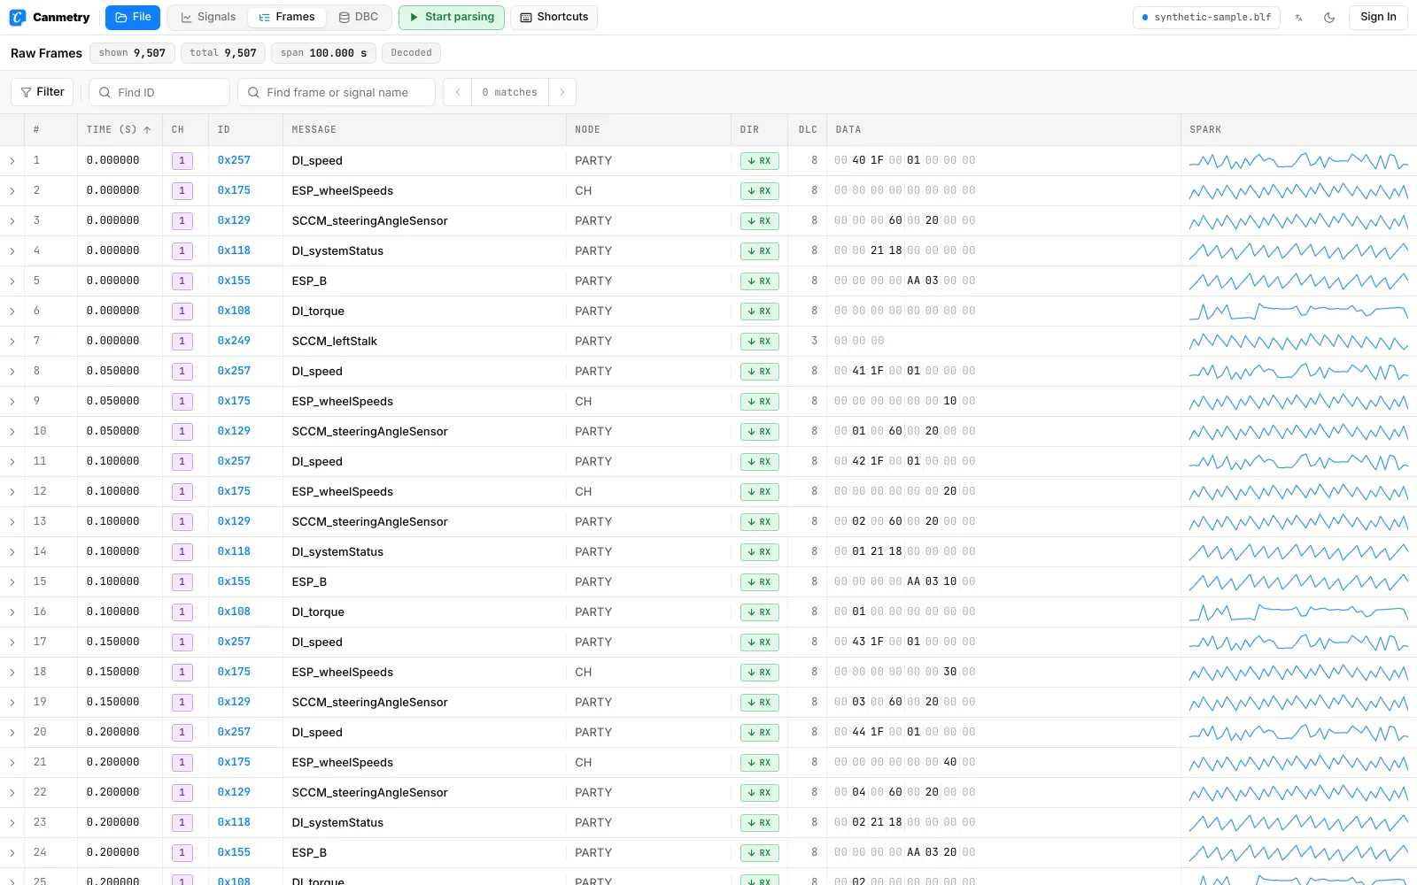
Task: Click ID 0x257 in row 1
Action: point(234,160)
